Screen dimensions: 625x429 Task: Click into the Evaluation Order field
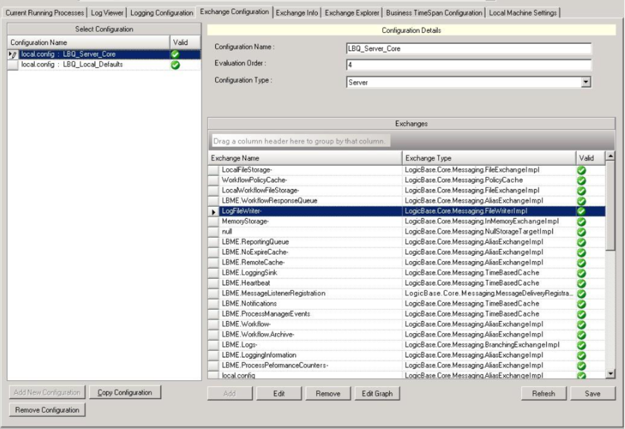(x=468, y=65)
